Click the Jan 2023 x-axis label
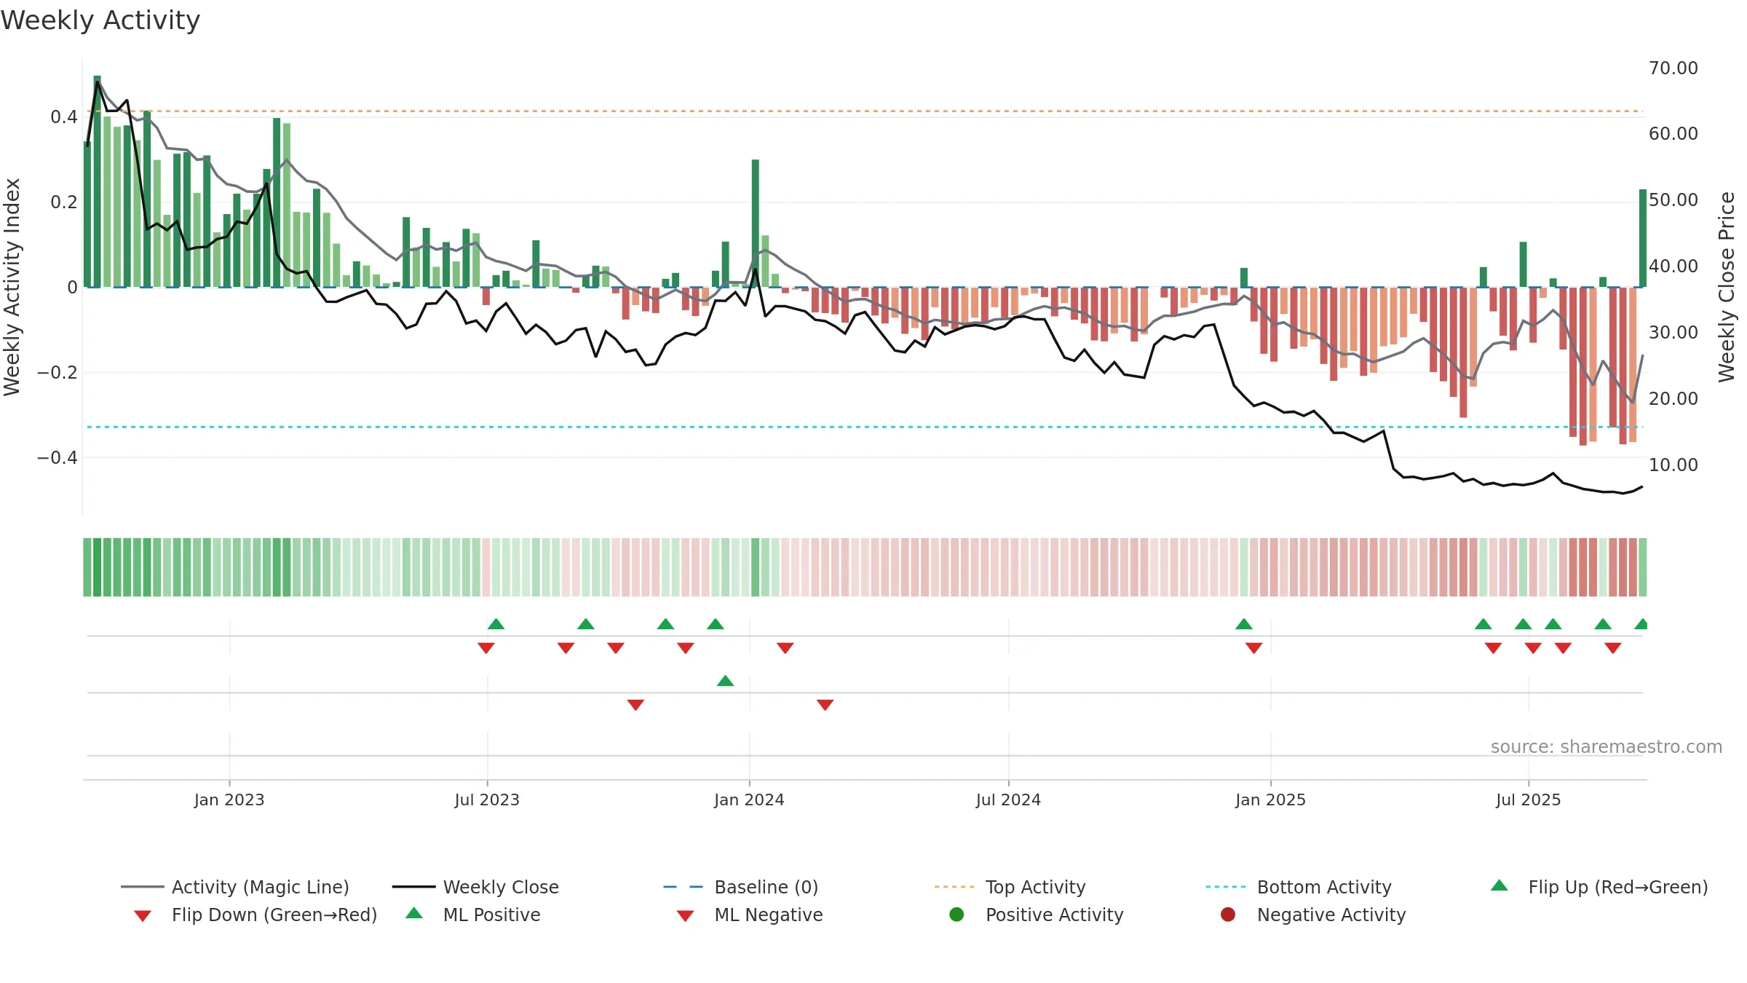The image size is (1747, 983). pos(229,800)
